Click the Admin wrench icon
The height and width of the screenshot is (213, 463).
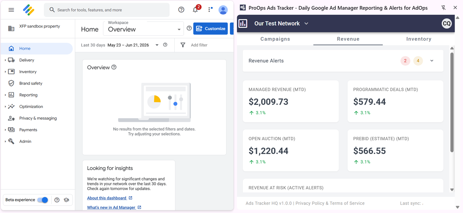[11, 141]
